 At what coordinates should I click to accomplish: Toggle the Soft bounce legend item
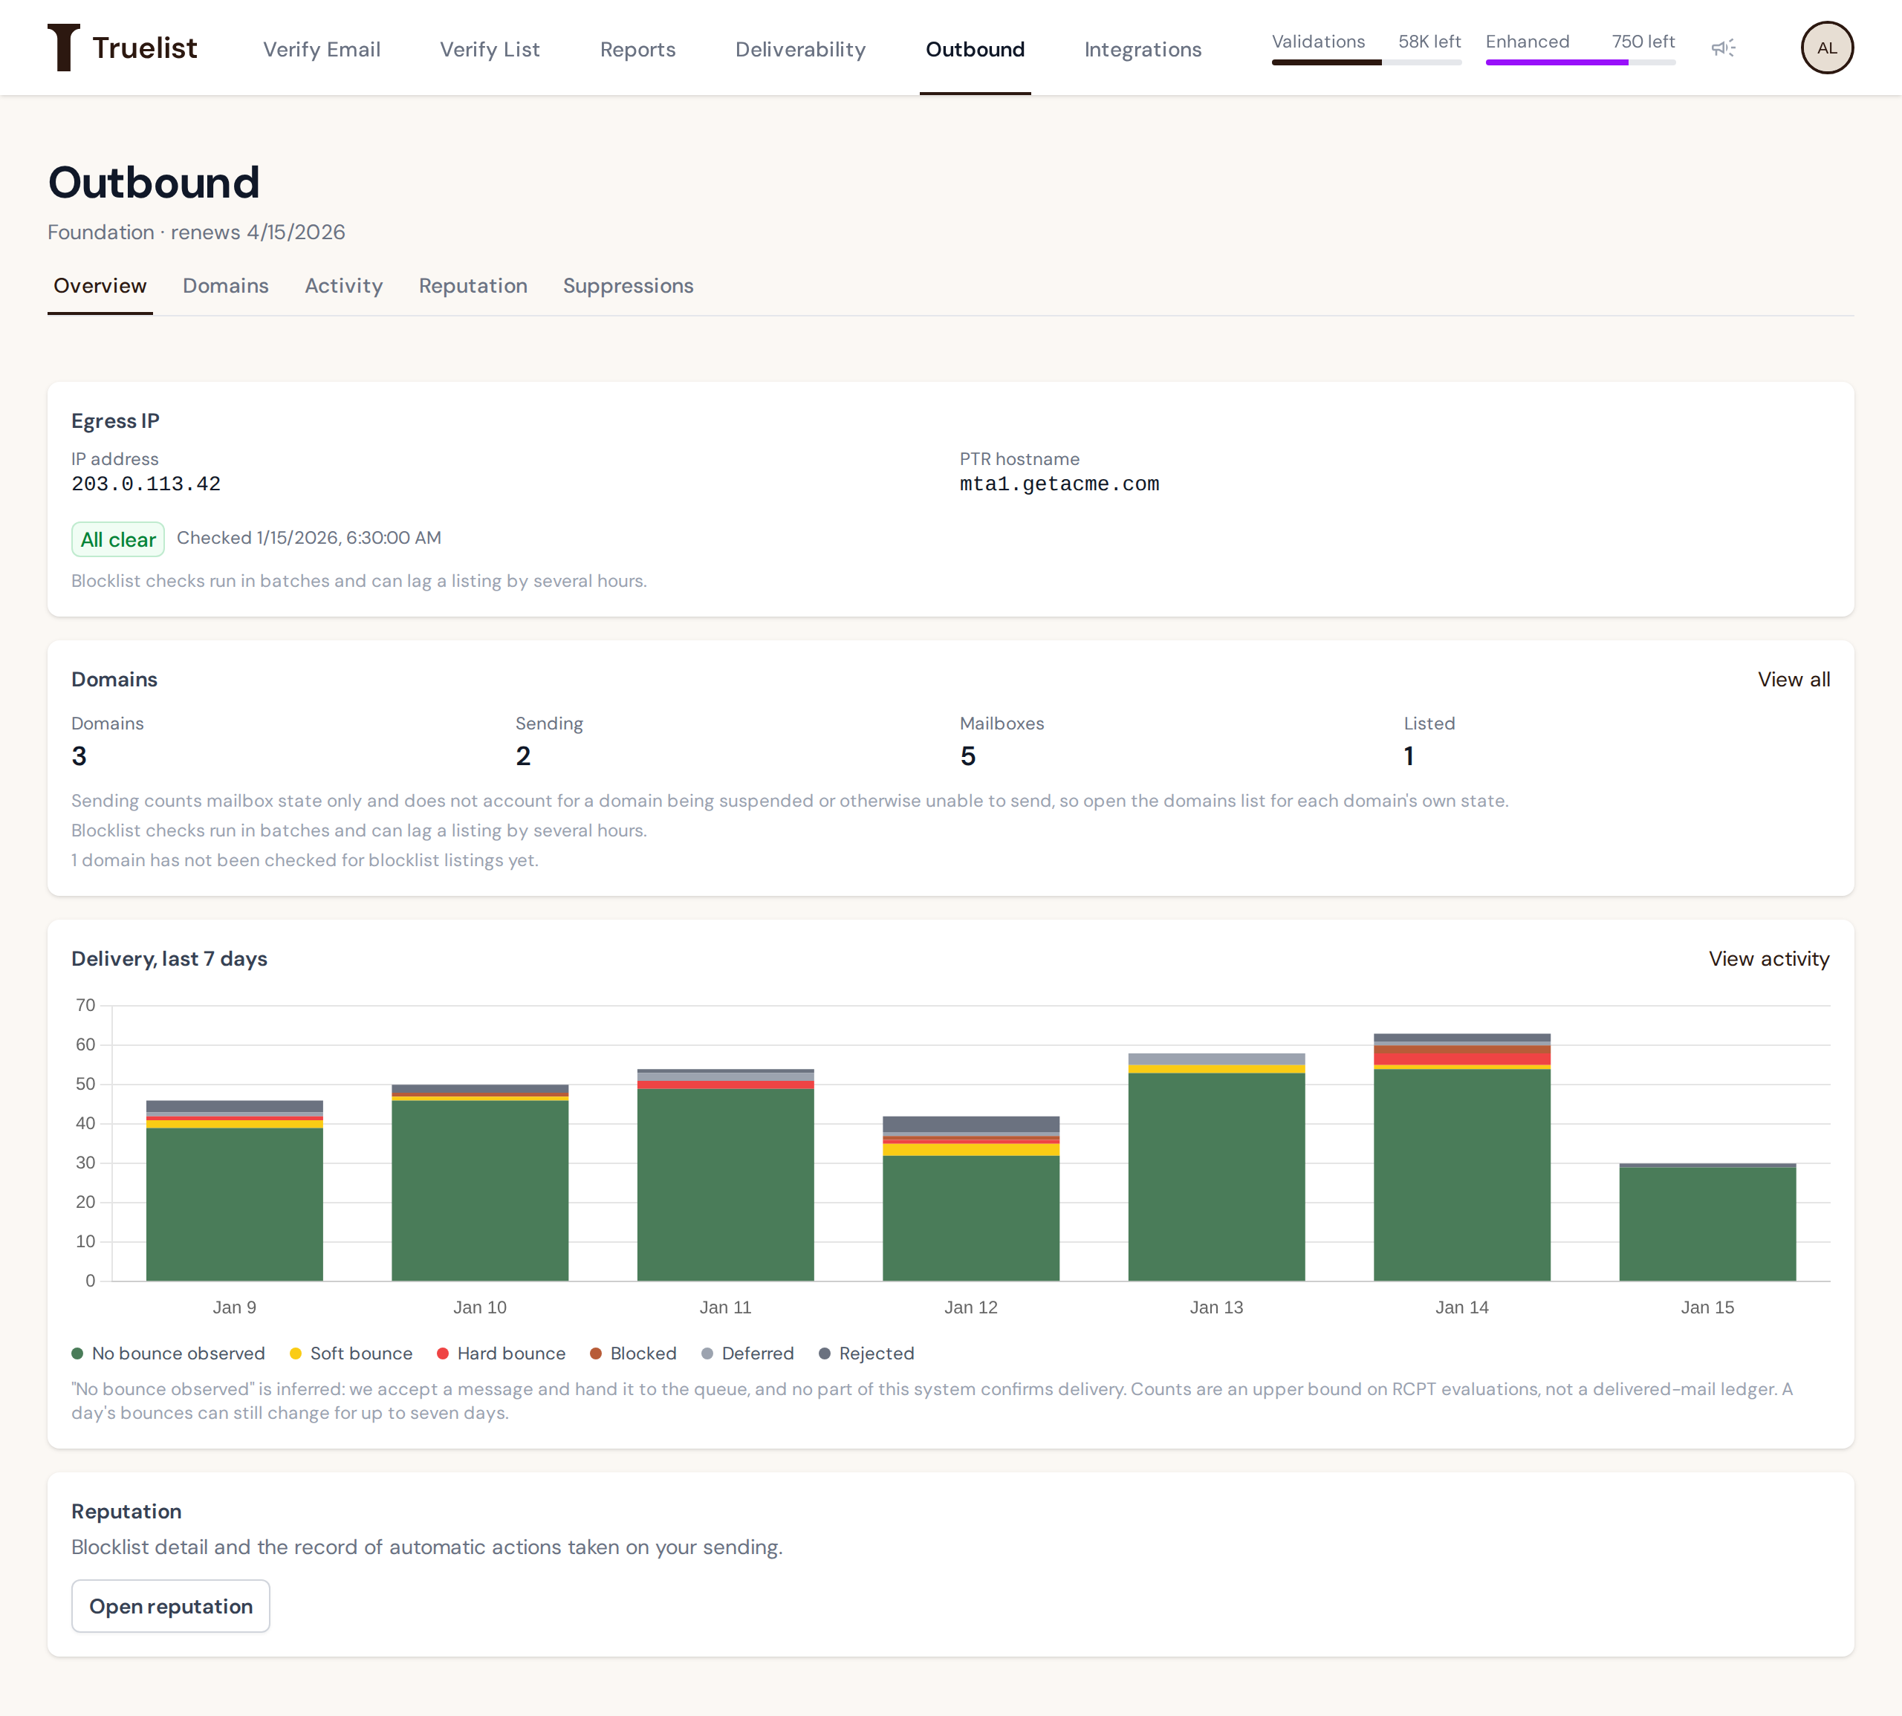pyautogui.click(x=351, y=1353)
